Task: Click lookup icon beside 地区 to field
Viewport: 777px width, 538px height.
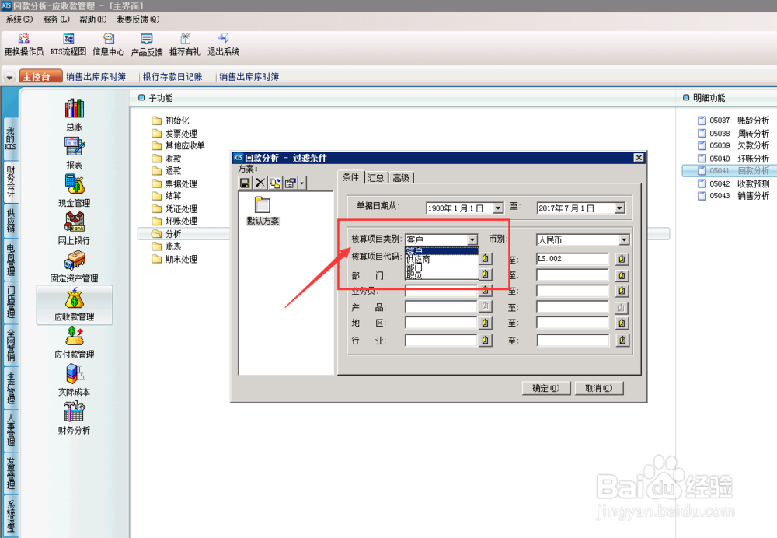Action: [622, 323]
